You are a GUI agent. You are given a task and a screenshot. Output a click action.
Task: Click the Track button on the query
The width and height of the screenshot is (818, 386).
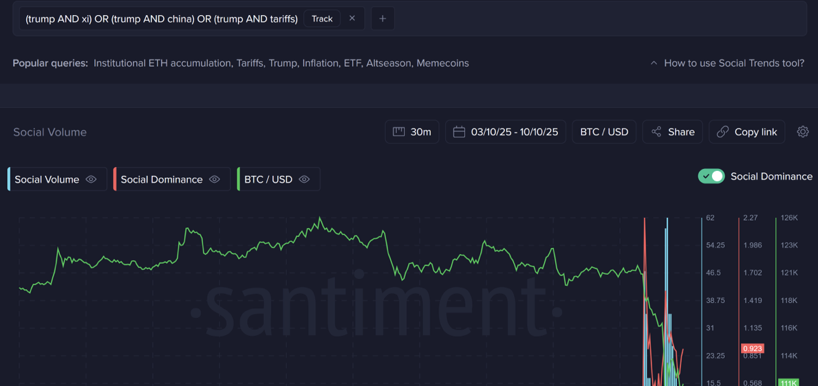pyautogui.click(x=322, y=19)
